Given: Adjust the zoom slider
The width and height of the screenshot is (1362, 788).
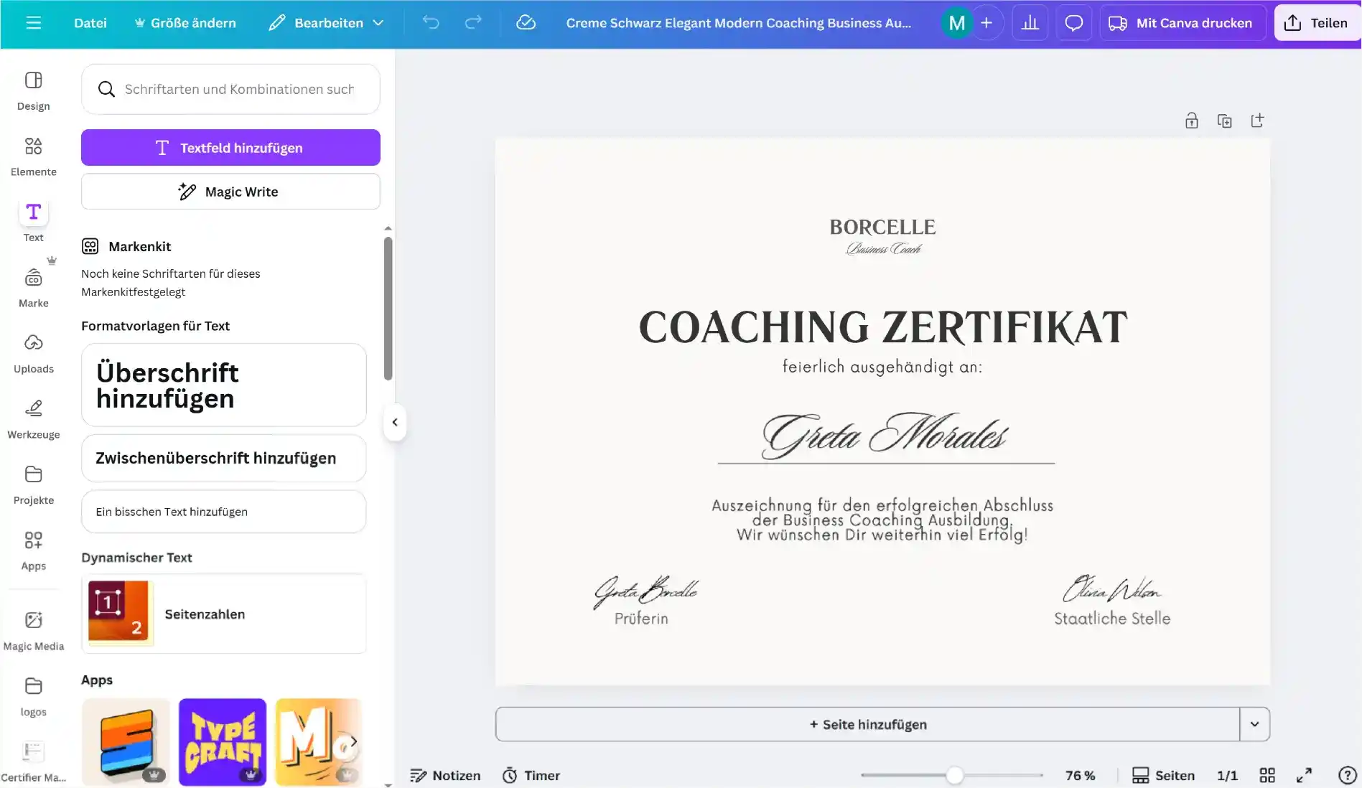Looking at the screenshot, I should pos(954,775).
